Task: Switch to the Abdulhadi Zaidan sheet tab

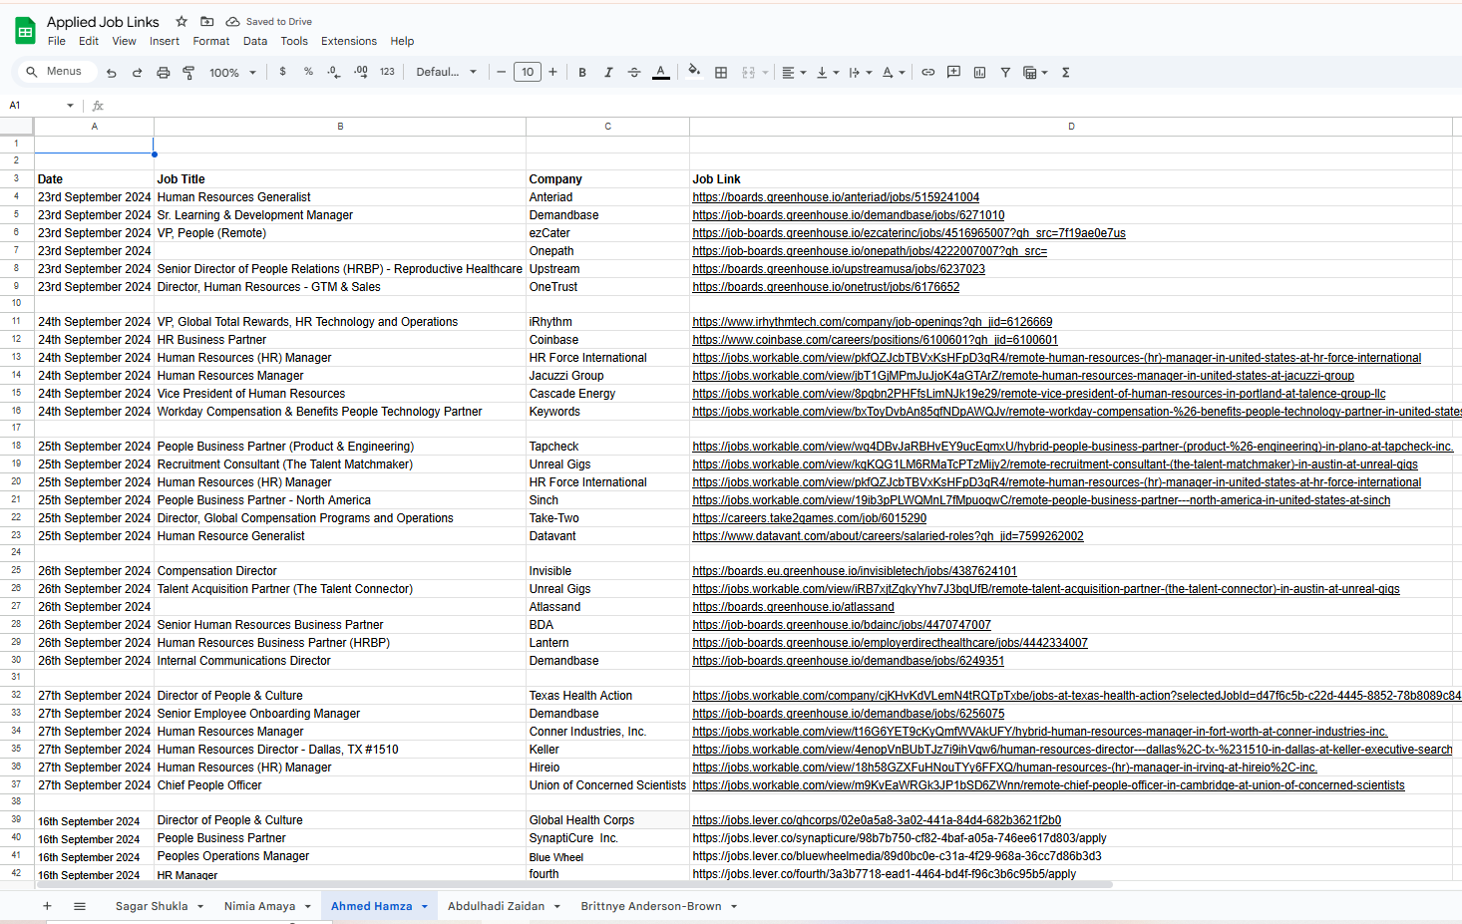Action: click(496, 906)
